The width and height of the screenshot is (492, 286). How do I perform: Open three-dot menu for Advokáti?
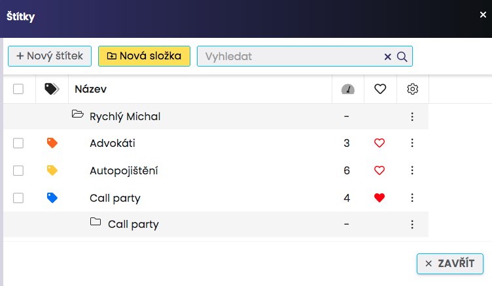pyautogui.click(x=412, y=143)
